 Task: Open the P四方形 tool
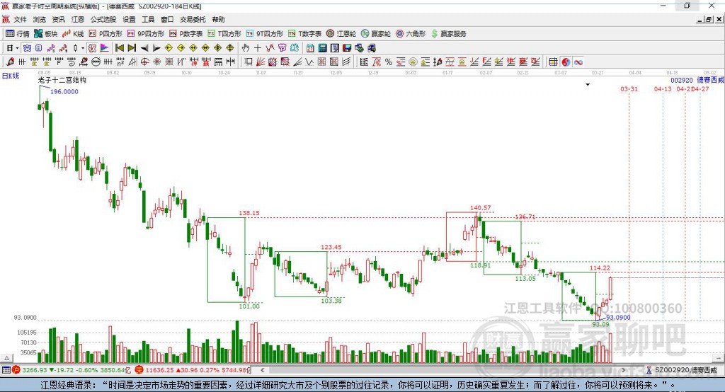pos(105,34)
